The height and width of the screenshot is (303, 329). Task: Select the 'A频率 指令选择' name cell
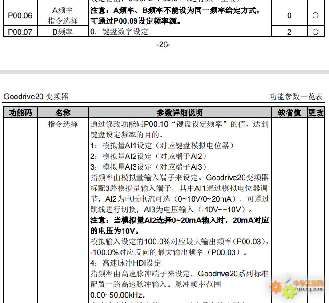point(63,16)
